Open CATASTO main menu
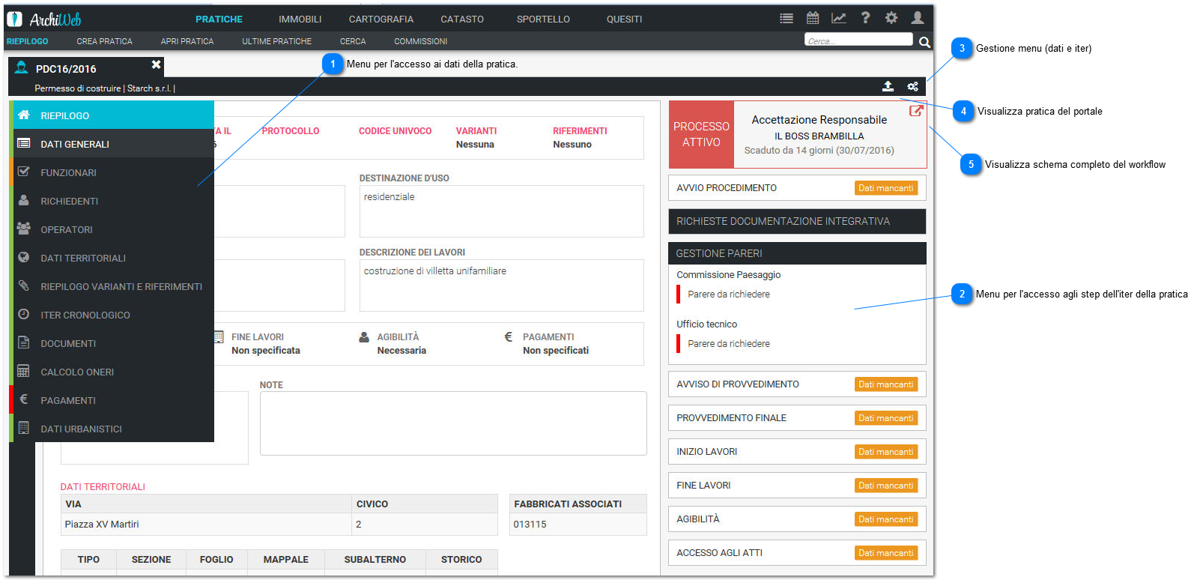This screenshot has width=1200, height=583. click(462, 19)
